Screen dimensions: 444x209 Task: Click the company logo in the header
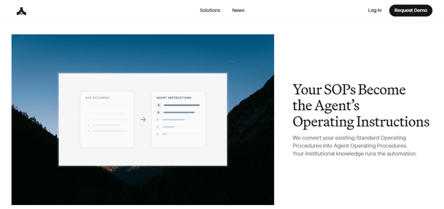22,11
